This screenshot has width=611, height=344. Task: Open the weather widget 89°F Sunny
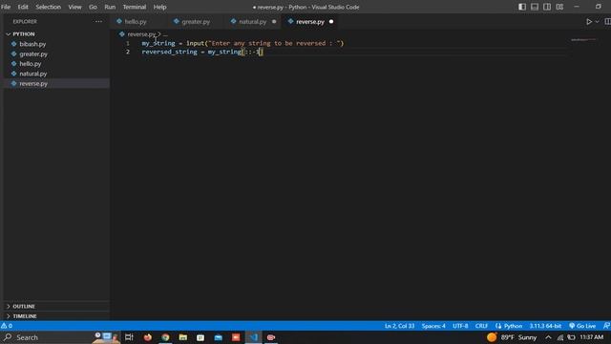(512, 337)
